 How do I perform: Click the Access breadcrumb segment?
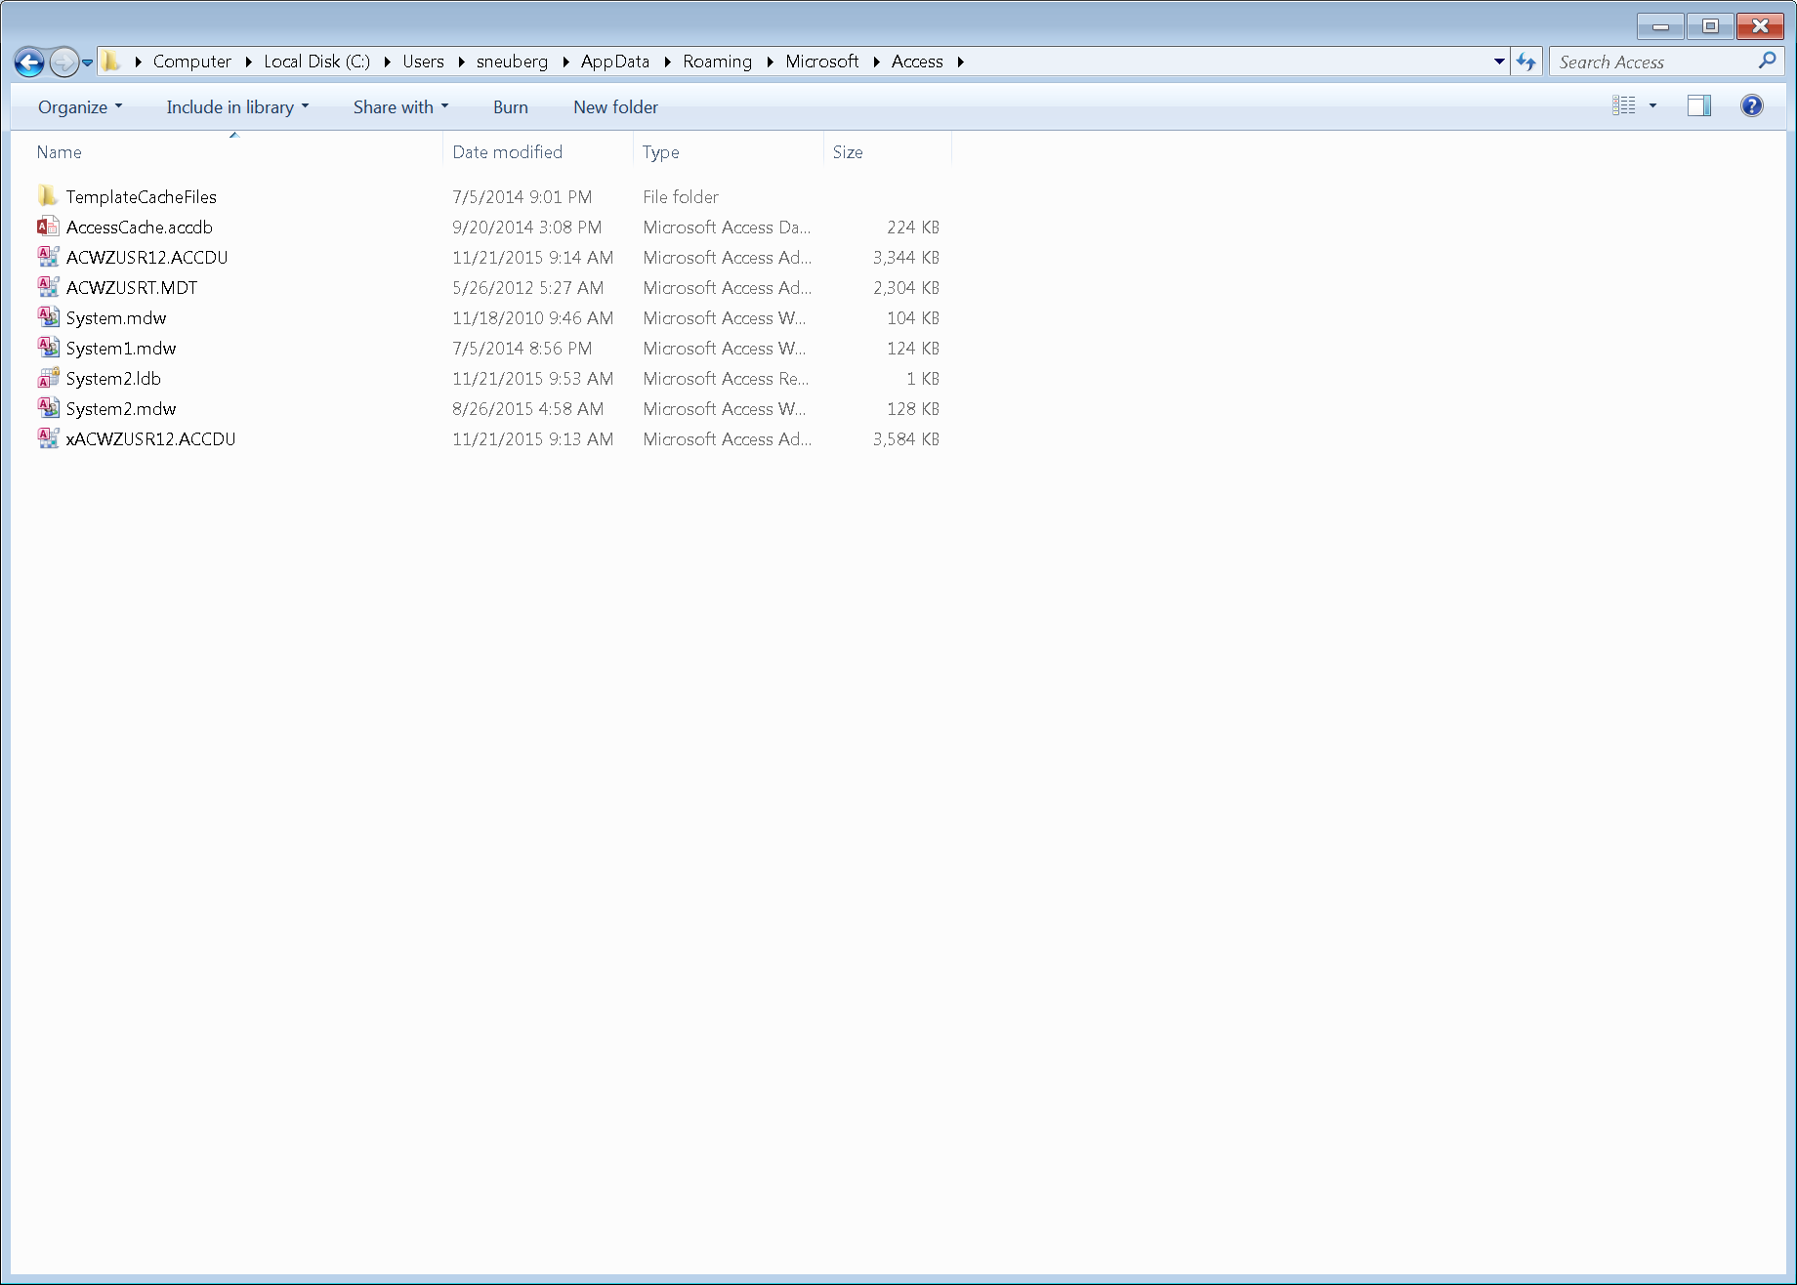(x=918, y=62)
